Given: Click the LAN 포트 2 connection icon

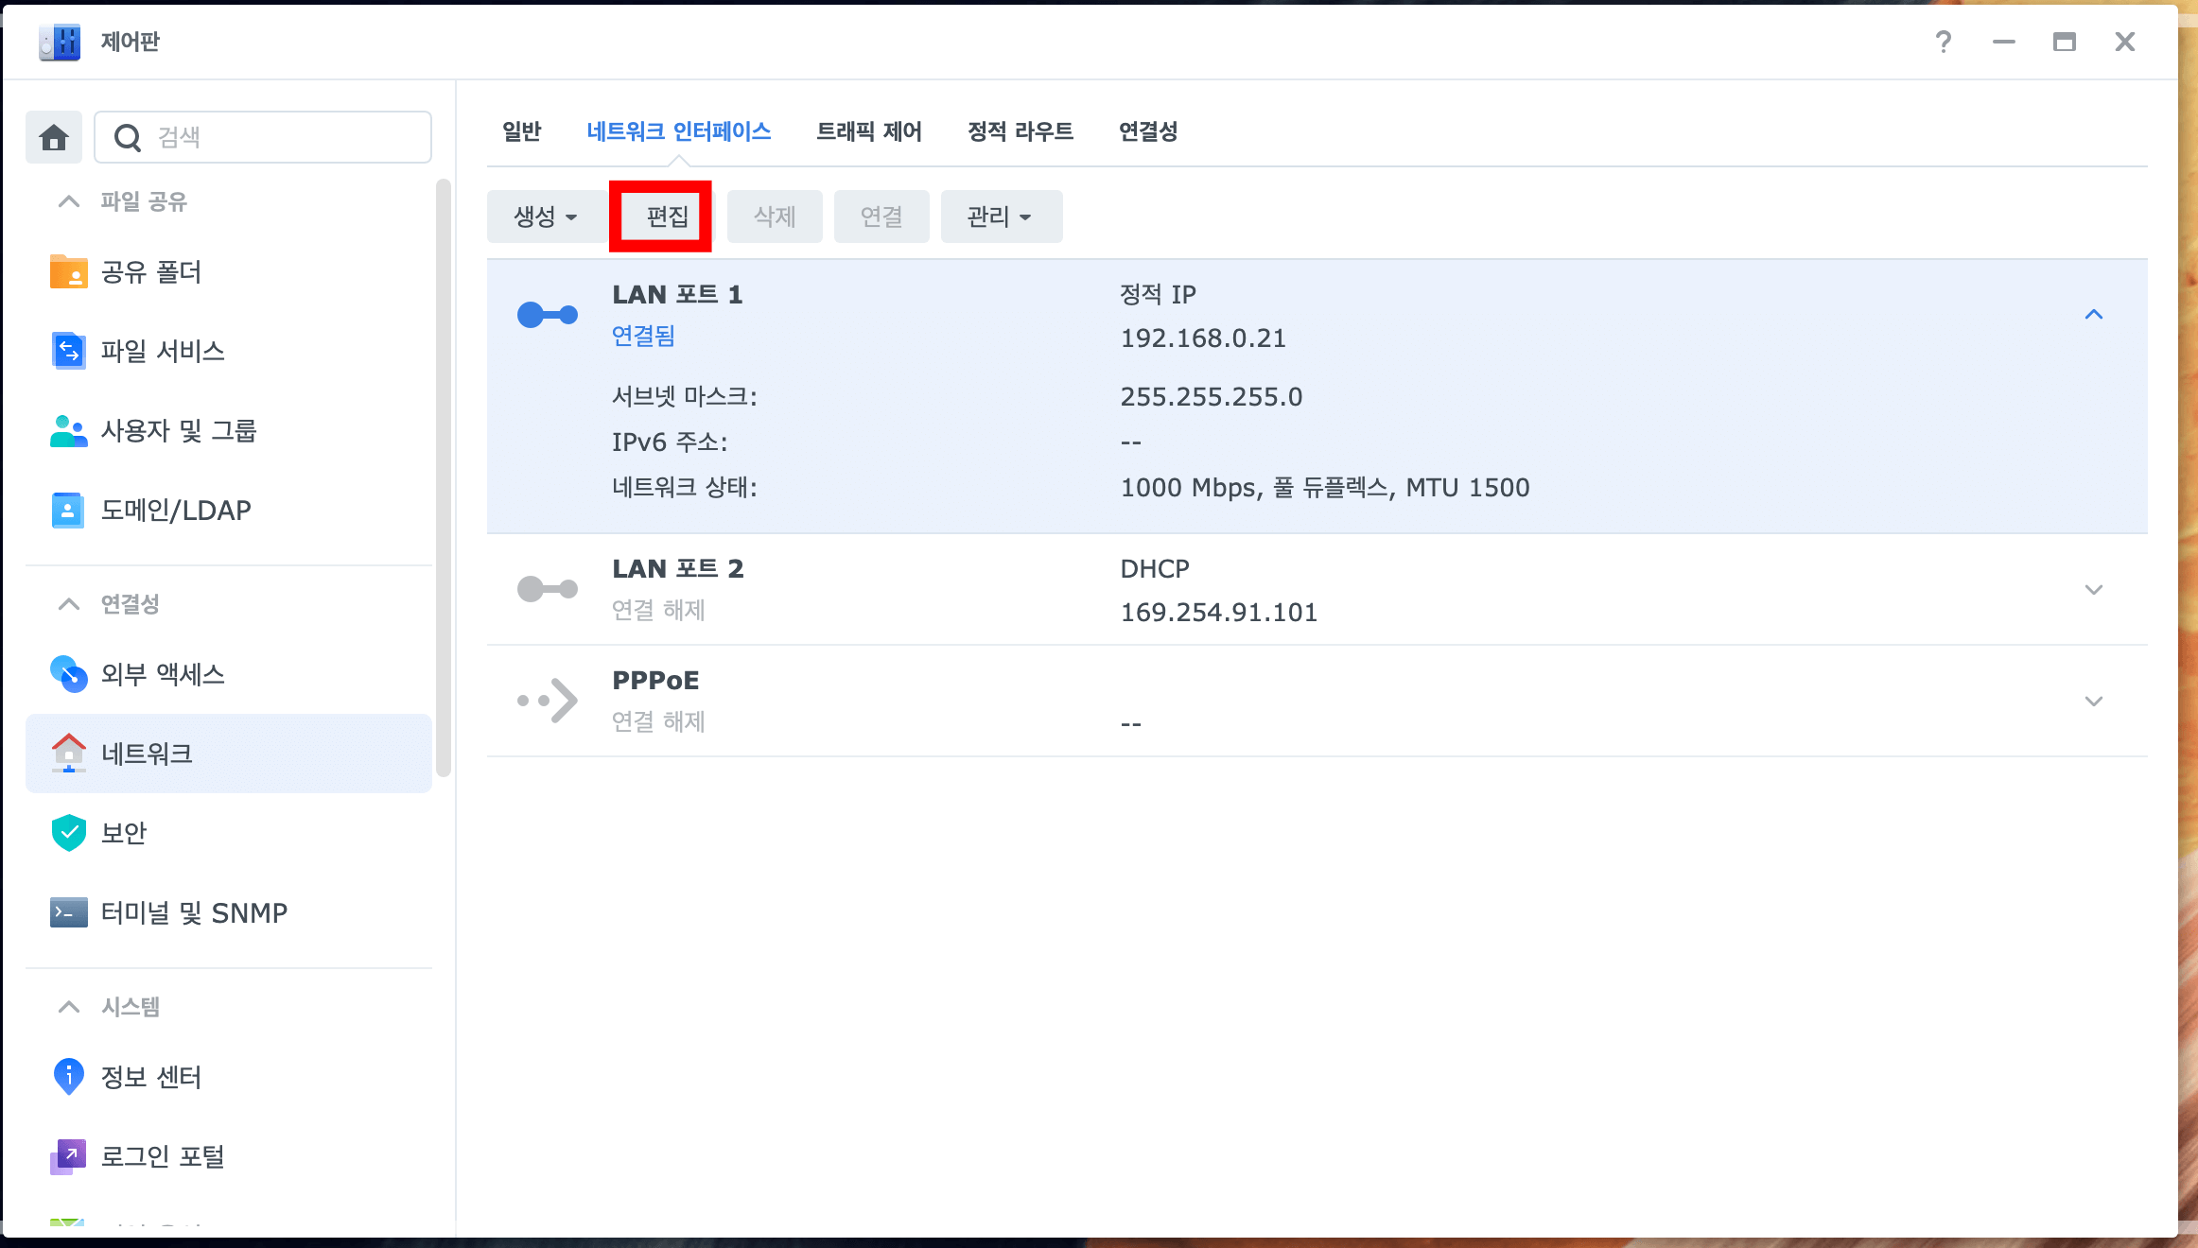Looking at the screenshot, I should click(547, 589).
